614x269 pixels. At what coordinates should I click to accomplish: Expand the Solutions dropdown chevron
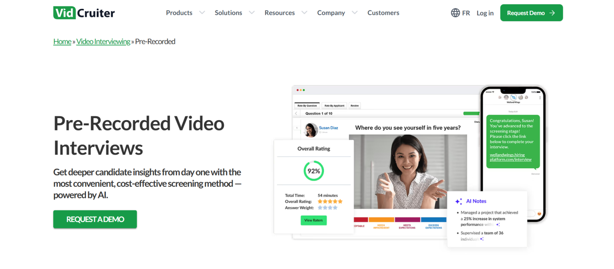[251, 13]
